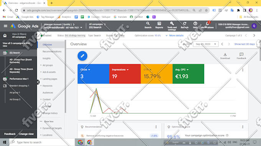Select the Performance Max-1 campaign
Screen dimensions: 261x146
click(x=18, y=79)
